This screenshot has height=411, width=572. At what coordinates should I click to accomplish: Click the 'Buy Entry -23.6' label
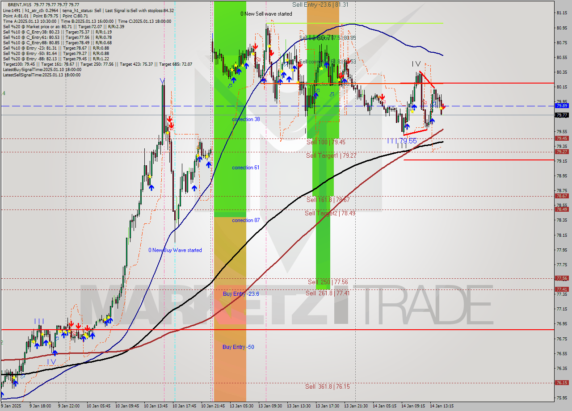pyautogui.click(x=241, y=294)
